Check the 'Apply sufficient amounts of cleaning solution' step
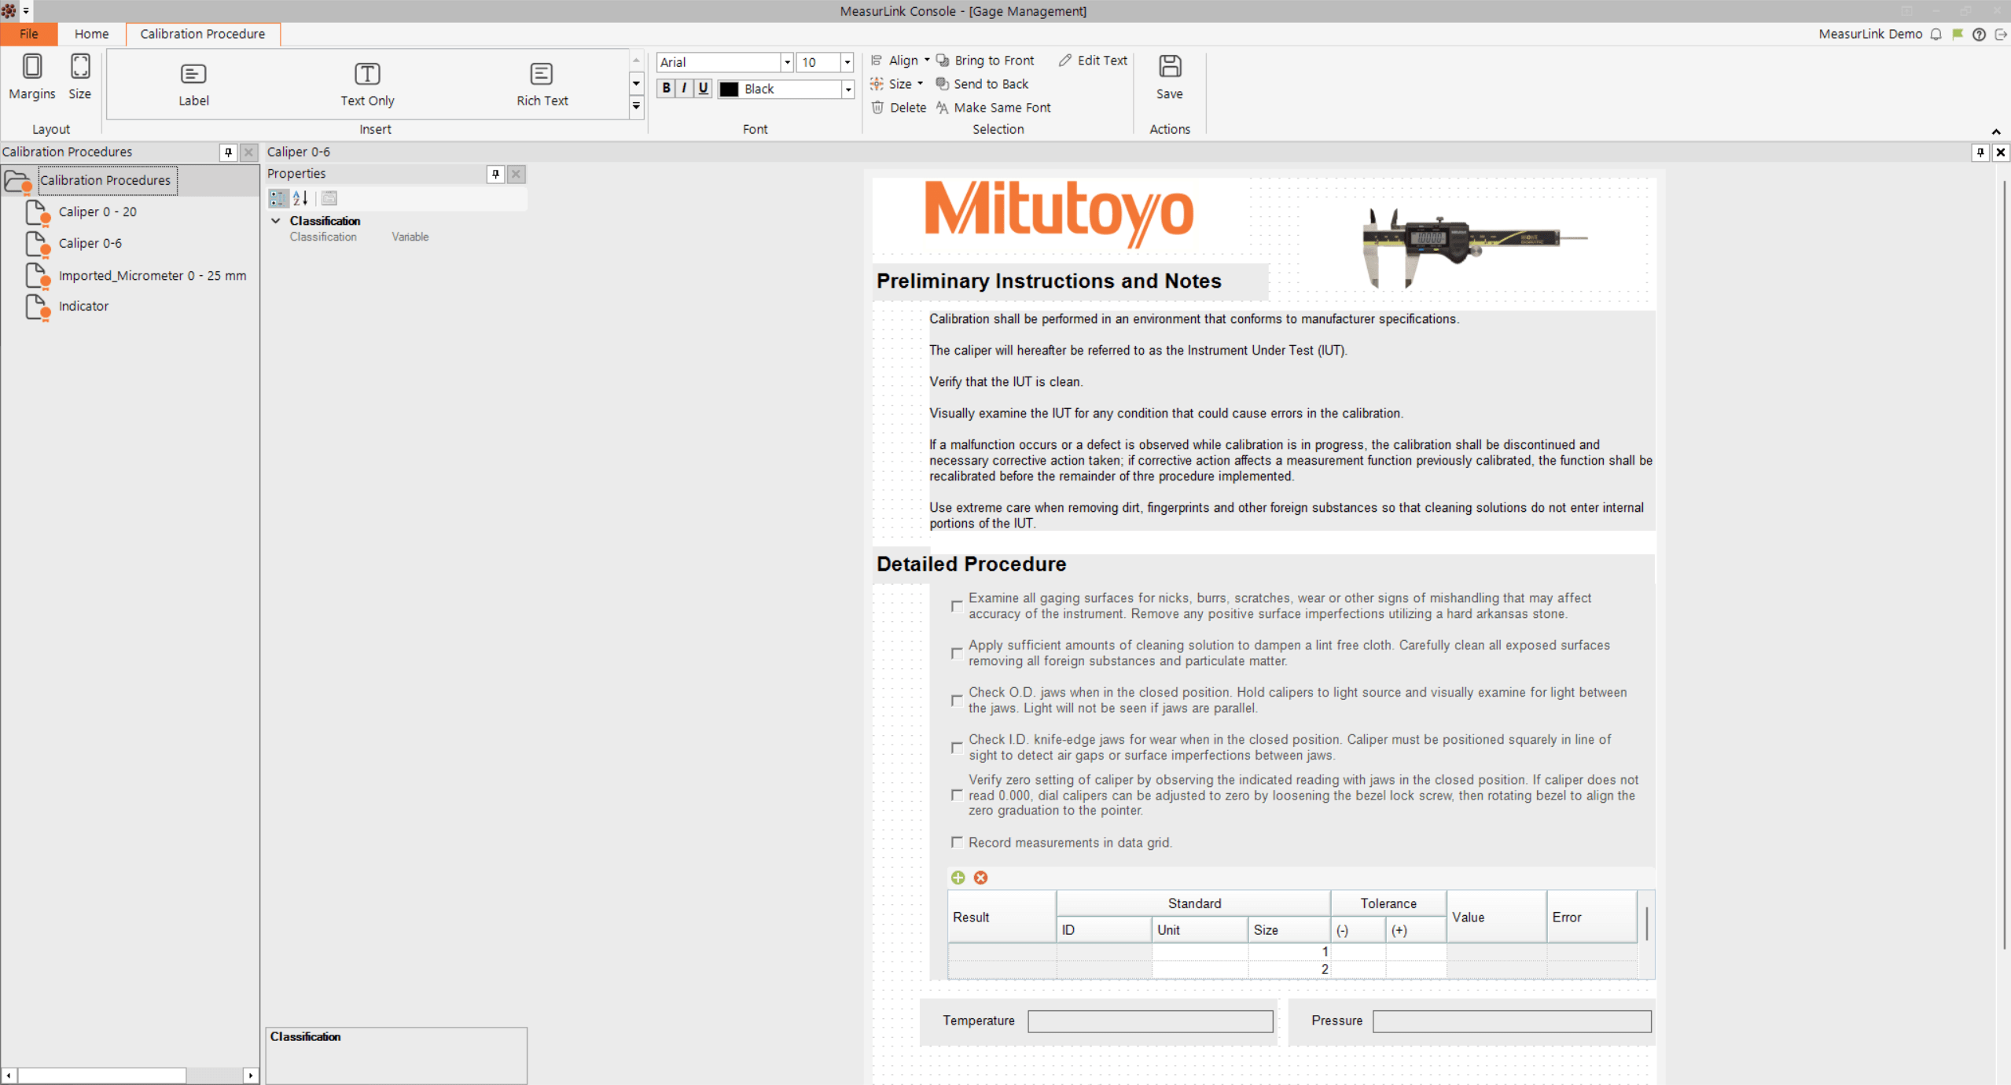This screenshot has width=2011, height=1085. click(x=957, y=653)
